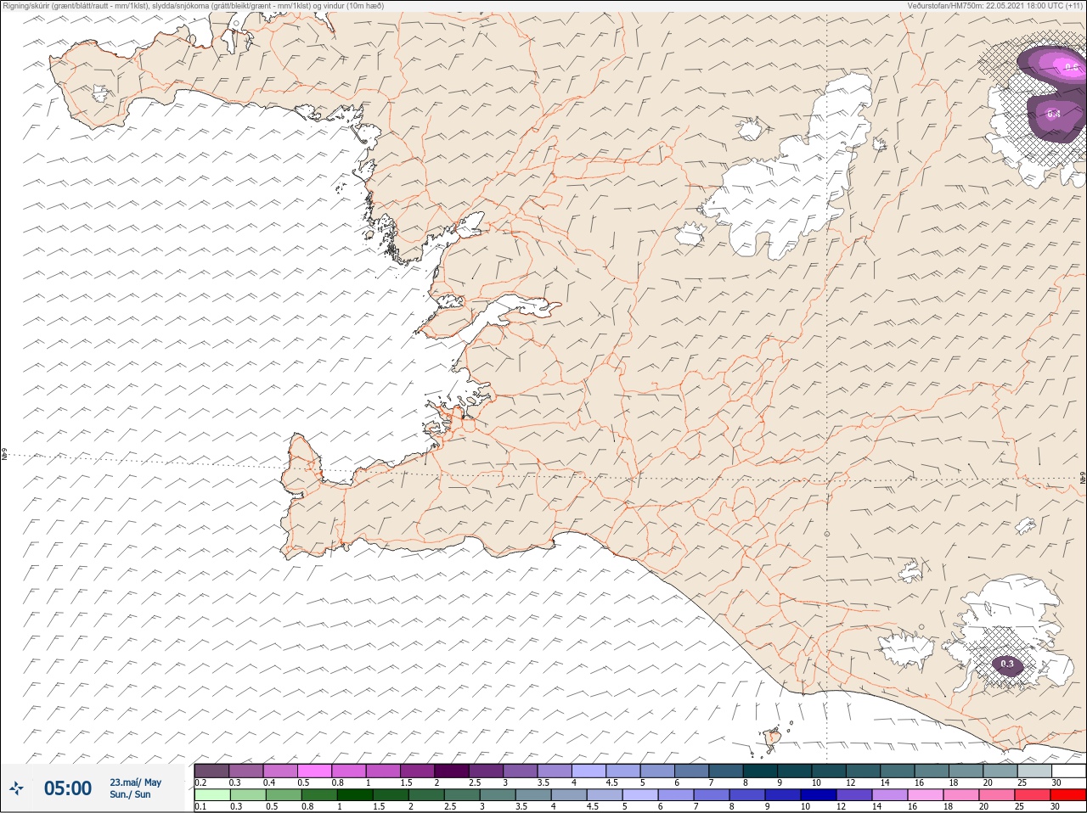Pick top-row white swatch between 25 and 30
Screen dimensions: 1087x813
click(x=1069, y=771)
